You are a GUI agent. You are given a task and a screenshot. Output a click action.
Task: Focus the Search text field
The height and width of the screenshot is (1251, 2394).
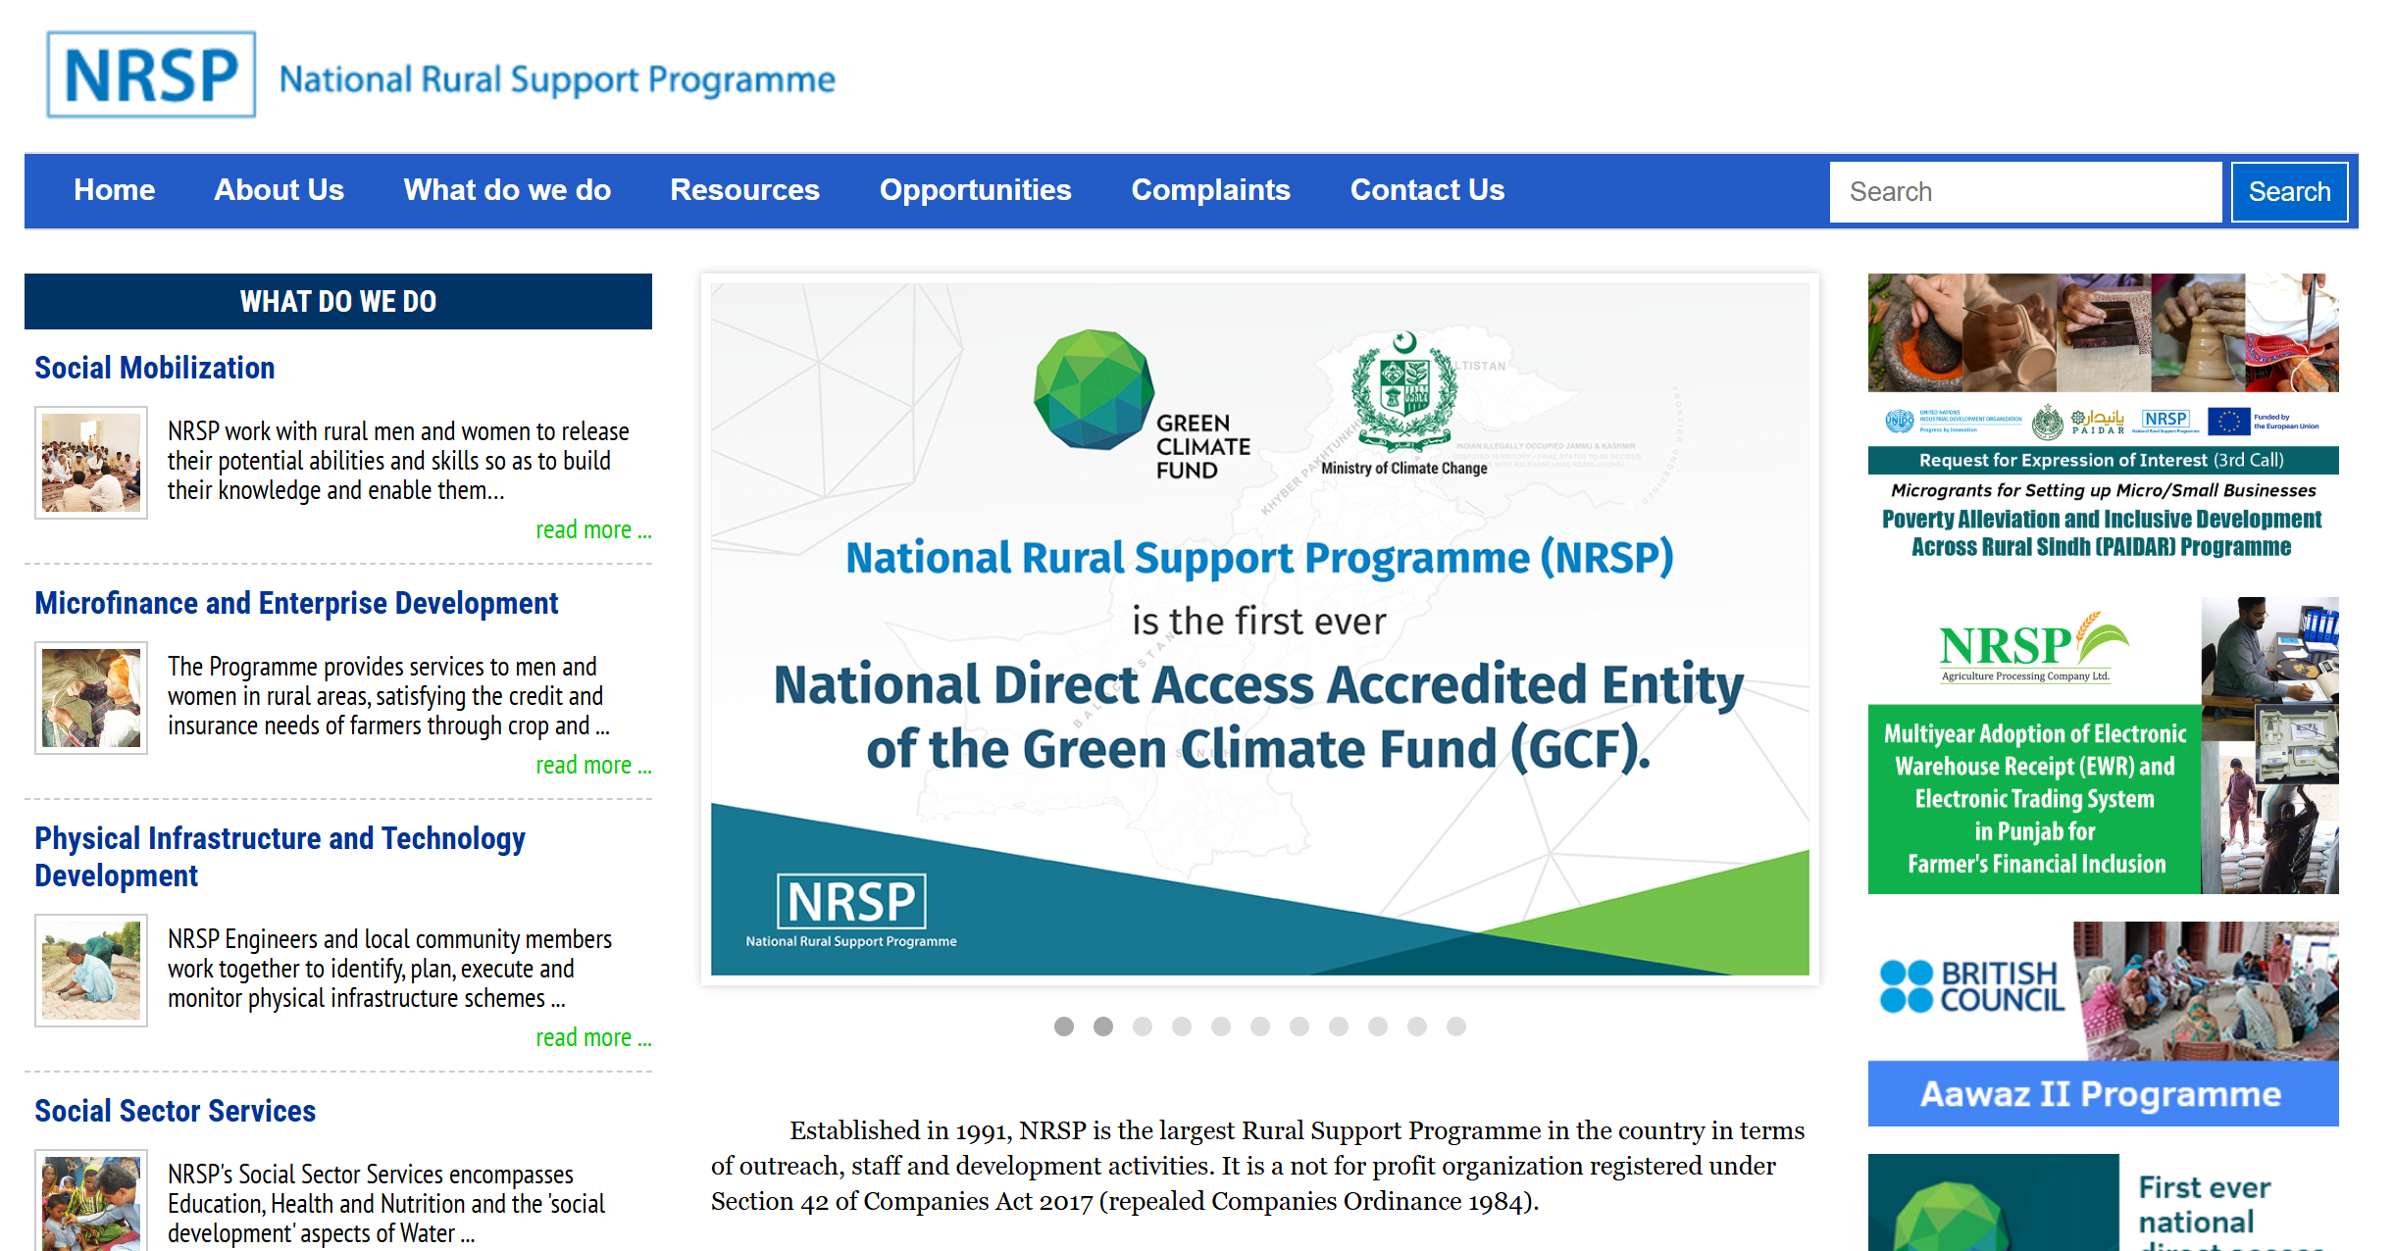pos(2024,192)
